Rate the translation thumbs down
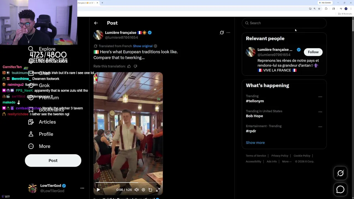354x199 pixels. [135, 66]
